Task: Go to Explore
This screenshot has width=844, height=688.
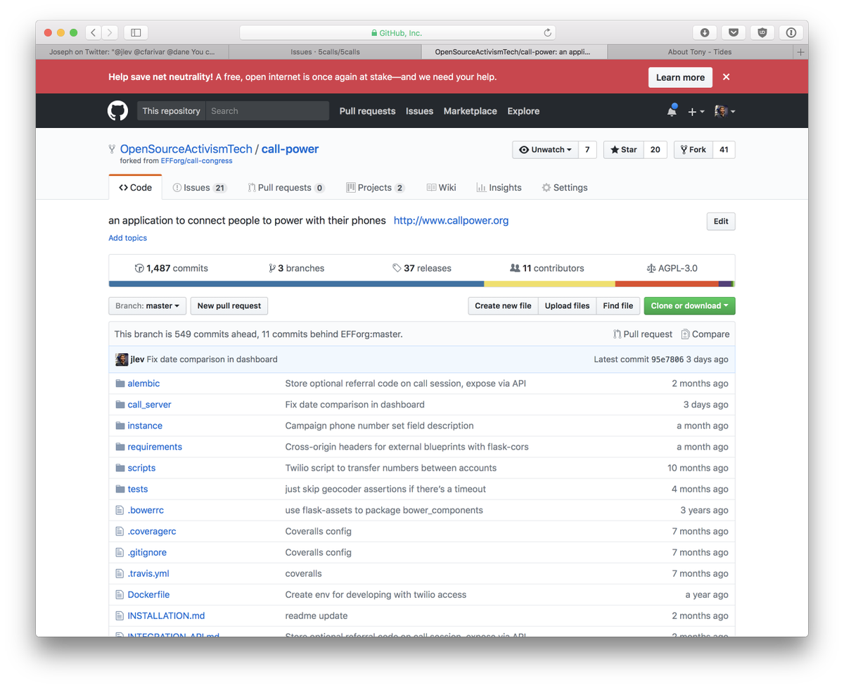Action: click(523, 111)
